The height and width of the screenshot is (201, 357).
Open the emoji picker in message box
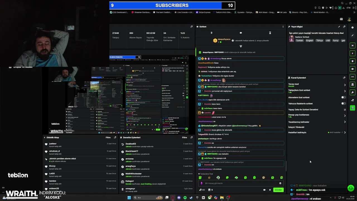pos(280,183)
